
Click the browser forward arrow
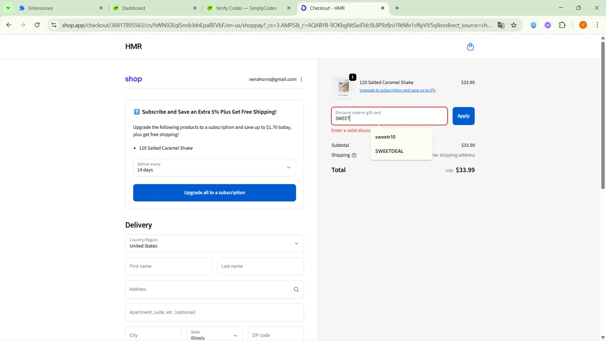tap(23, 25)
